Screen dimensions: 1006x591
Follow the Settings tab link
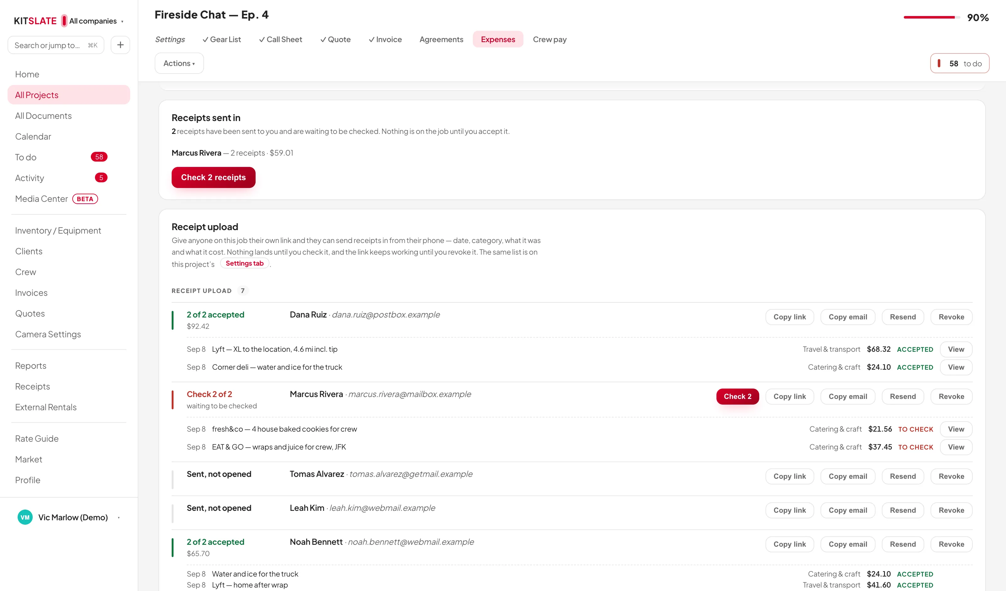point(244,263)
